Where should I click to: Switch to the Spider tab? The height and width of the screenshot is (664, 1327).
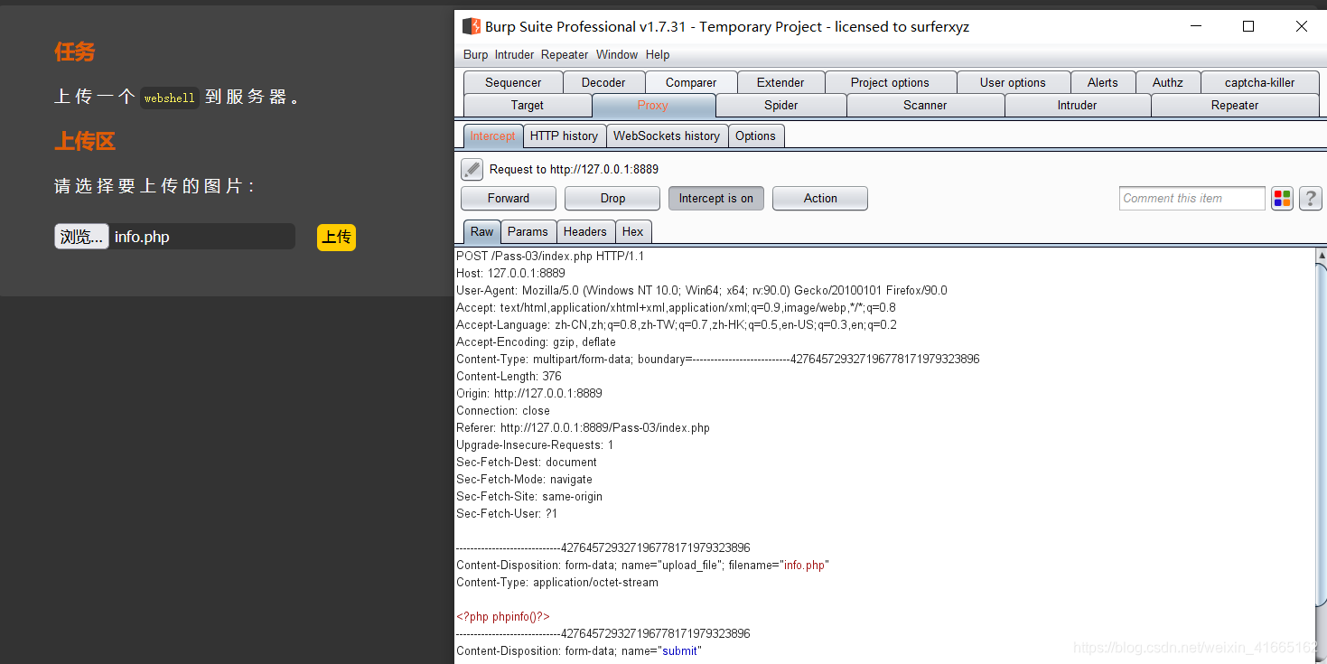pyautogui.click(x=781, y=106)
